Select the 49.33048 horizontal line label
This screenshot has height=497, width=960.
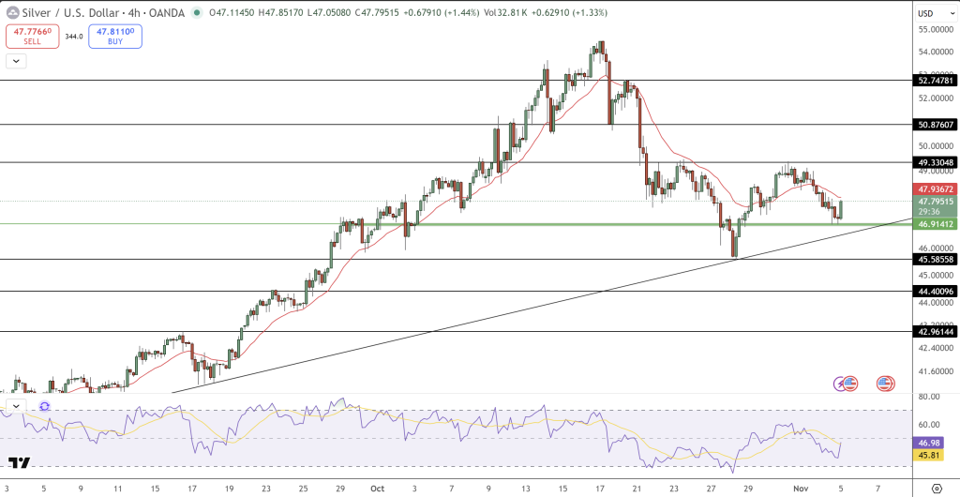(x=933, y=162)
